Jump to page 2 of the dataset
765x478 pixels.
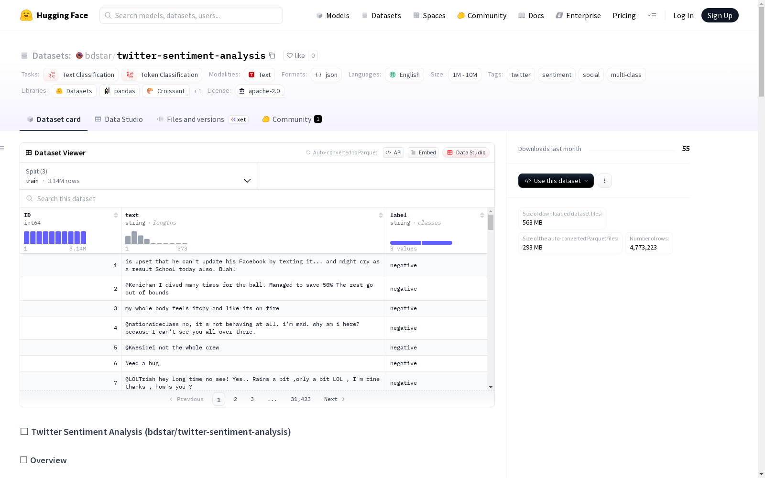pyautogui.click(x=235, y=399)
